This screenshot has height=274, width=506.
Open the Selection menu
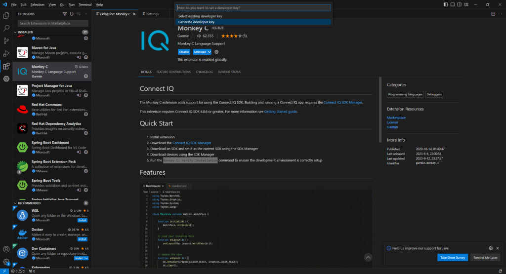coord(38,4)
